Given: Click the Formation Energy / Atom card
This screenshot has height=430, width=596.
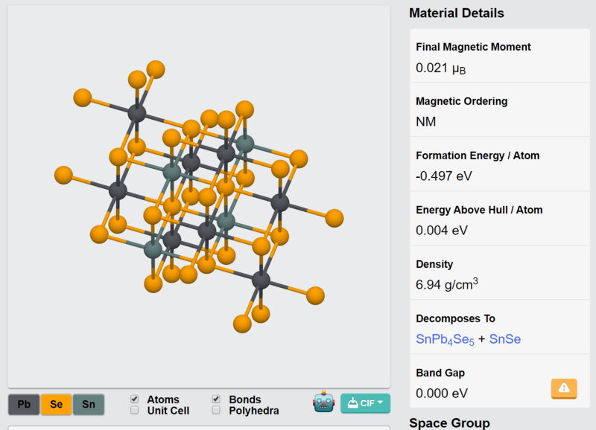Looking at the screenshot, I should 500,164.
